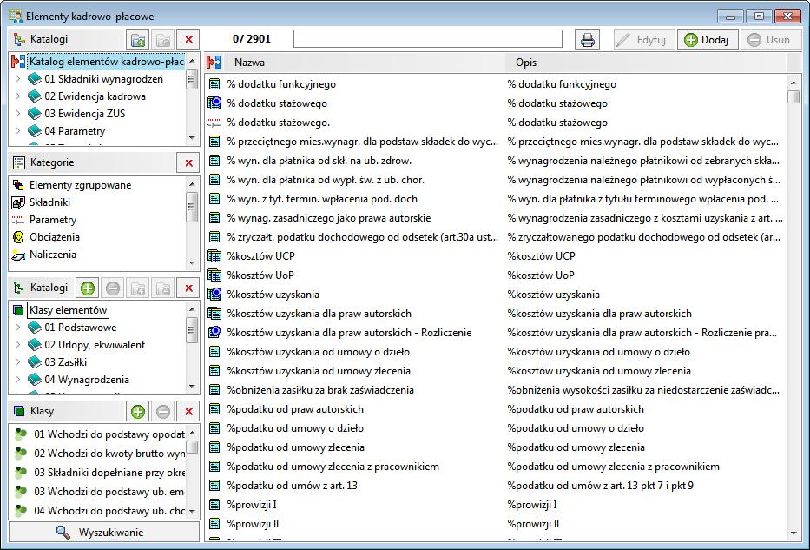
Task: Click main list vertical scrollbar down arrow
Action: click(794, 533)
